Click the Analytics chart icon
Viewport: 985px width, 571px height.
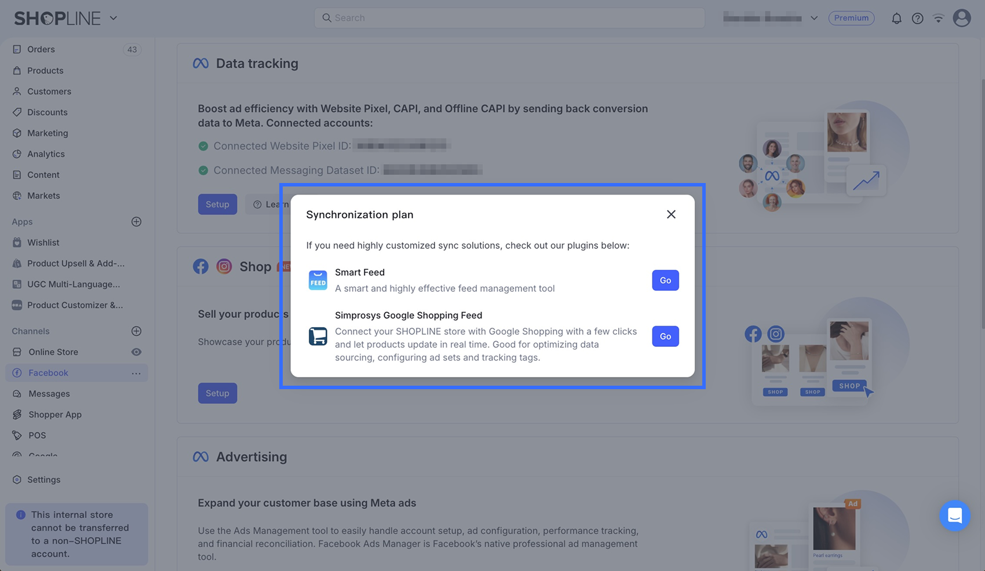[x=17, y=153]
